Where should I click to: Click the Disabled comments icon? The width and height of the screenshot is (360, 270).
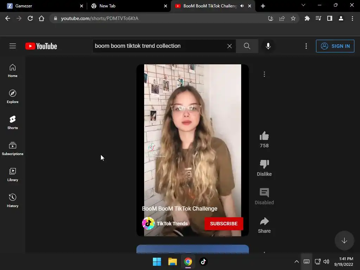pyautogui.click(x=264, y=193)
